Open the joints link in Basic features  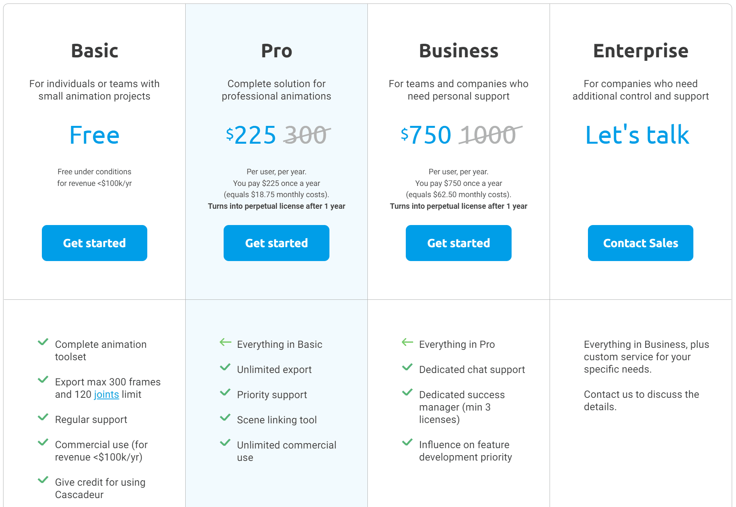point(106,394)
